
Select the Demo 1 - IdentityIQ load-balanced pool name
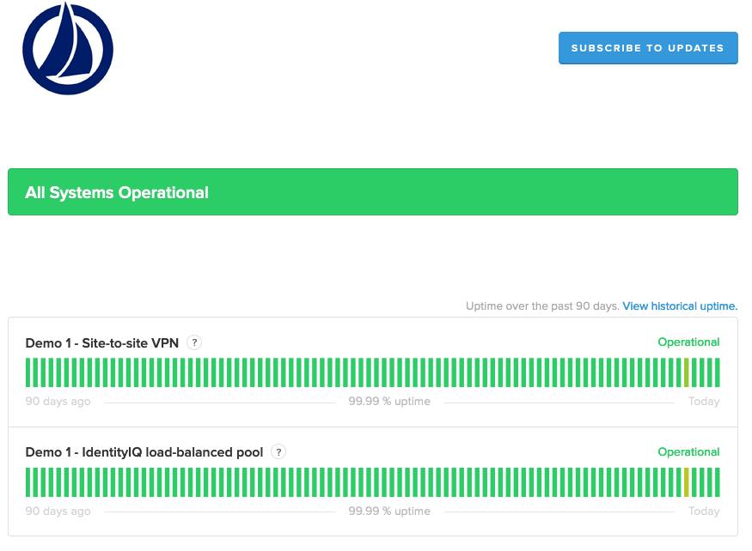click(x=144, y=452)
